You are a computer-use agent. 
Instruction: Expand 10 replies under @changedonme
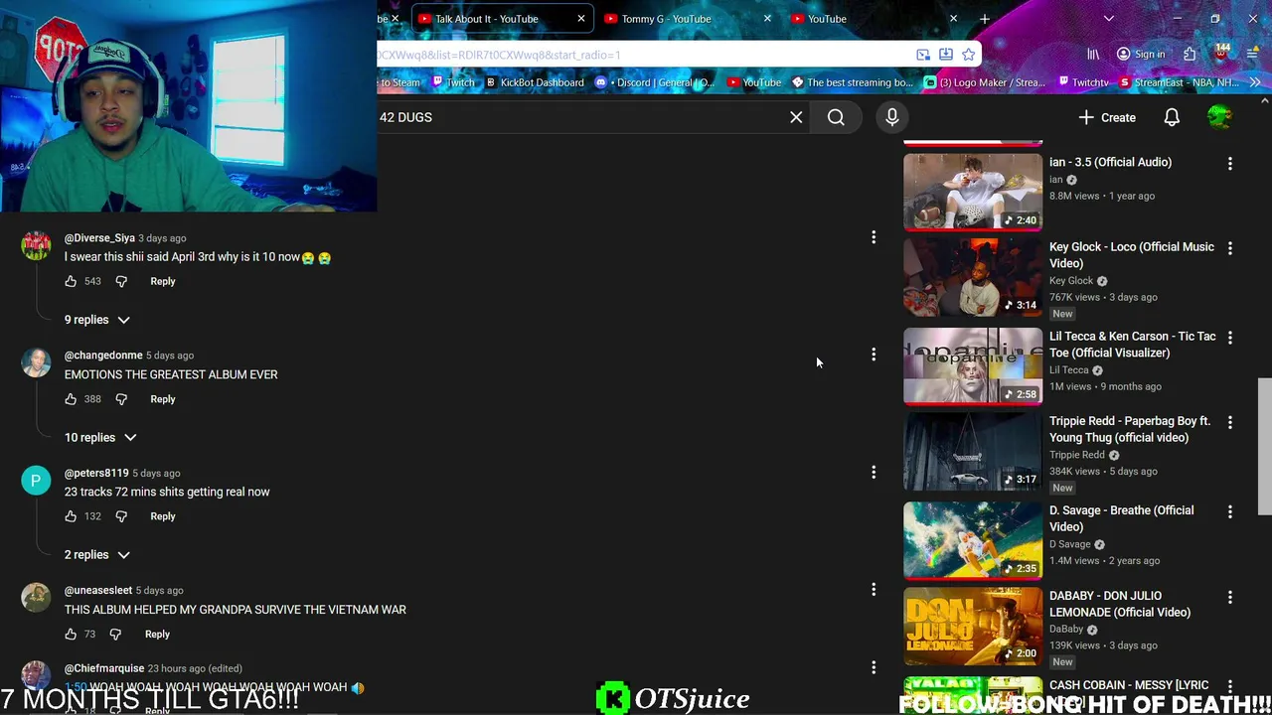[x=100, y=437]
